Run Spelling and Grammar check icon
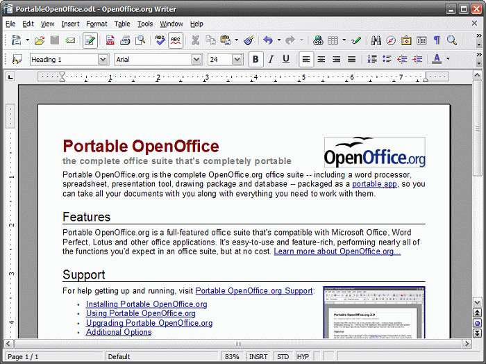 click(x=160, y=40)
